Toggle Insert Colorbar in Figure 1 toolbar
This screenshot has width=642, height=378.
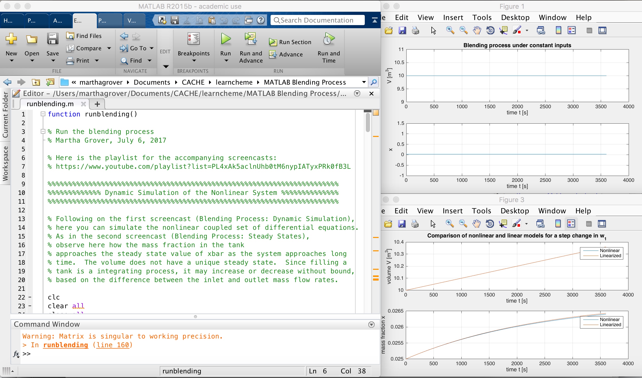coord(558,31)
